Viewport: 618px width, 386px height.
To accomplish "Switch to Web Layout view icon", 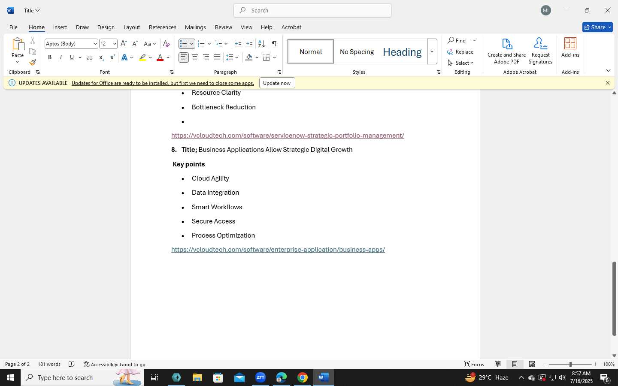I will click(532, 364).
